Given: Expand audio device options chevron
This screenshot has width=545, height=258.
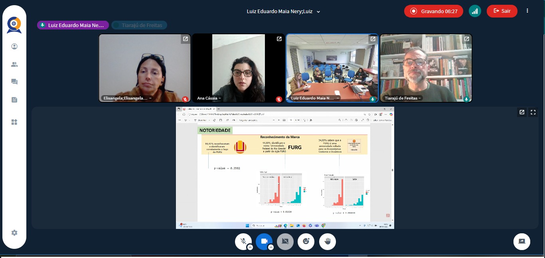Looking at the screenshot, I should pyautogui.click(x=250, y=247).
